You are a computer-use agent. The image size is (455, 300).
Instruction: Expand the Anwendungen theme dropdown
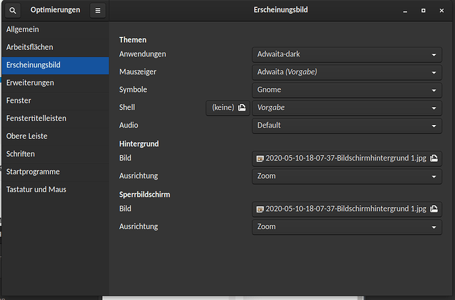347,54
